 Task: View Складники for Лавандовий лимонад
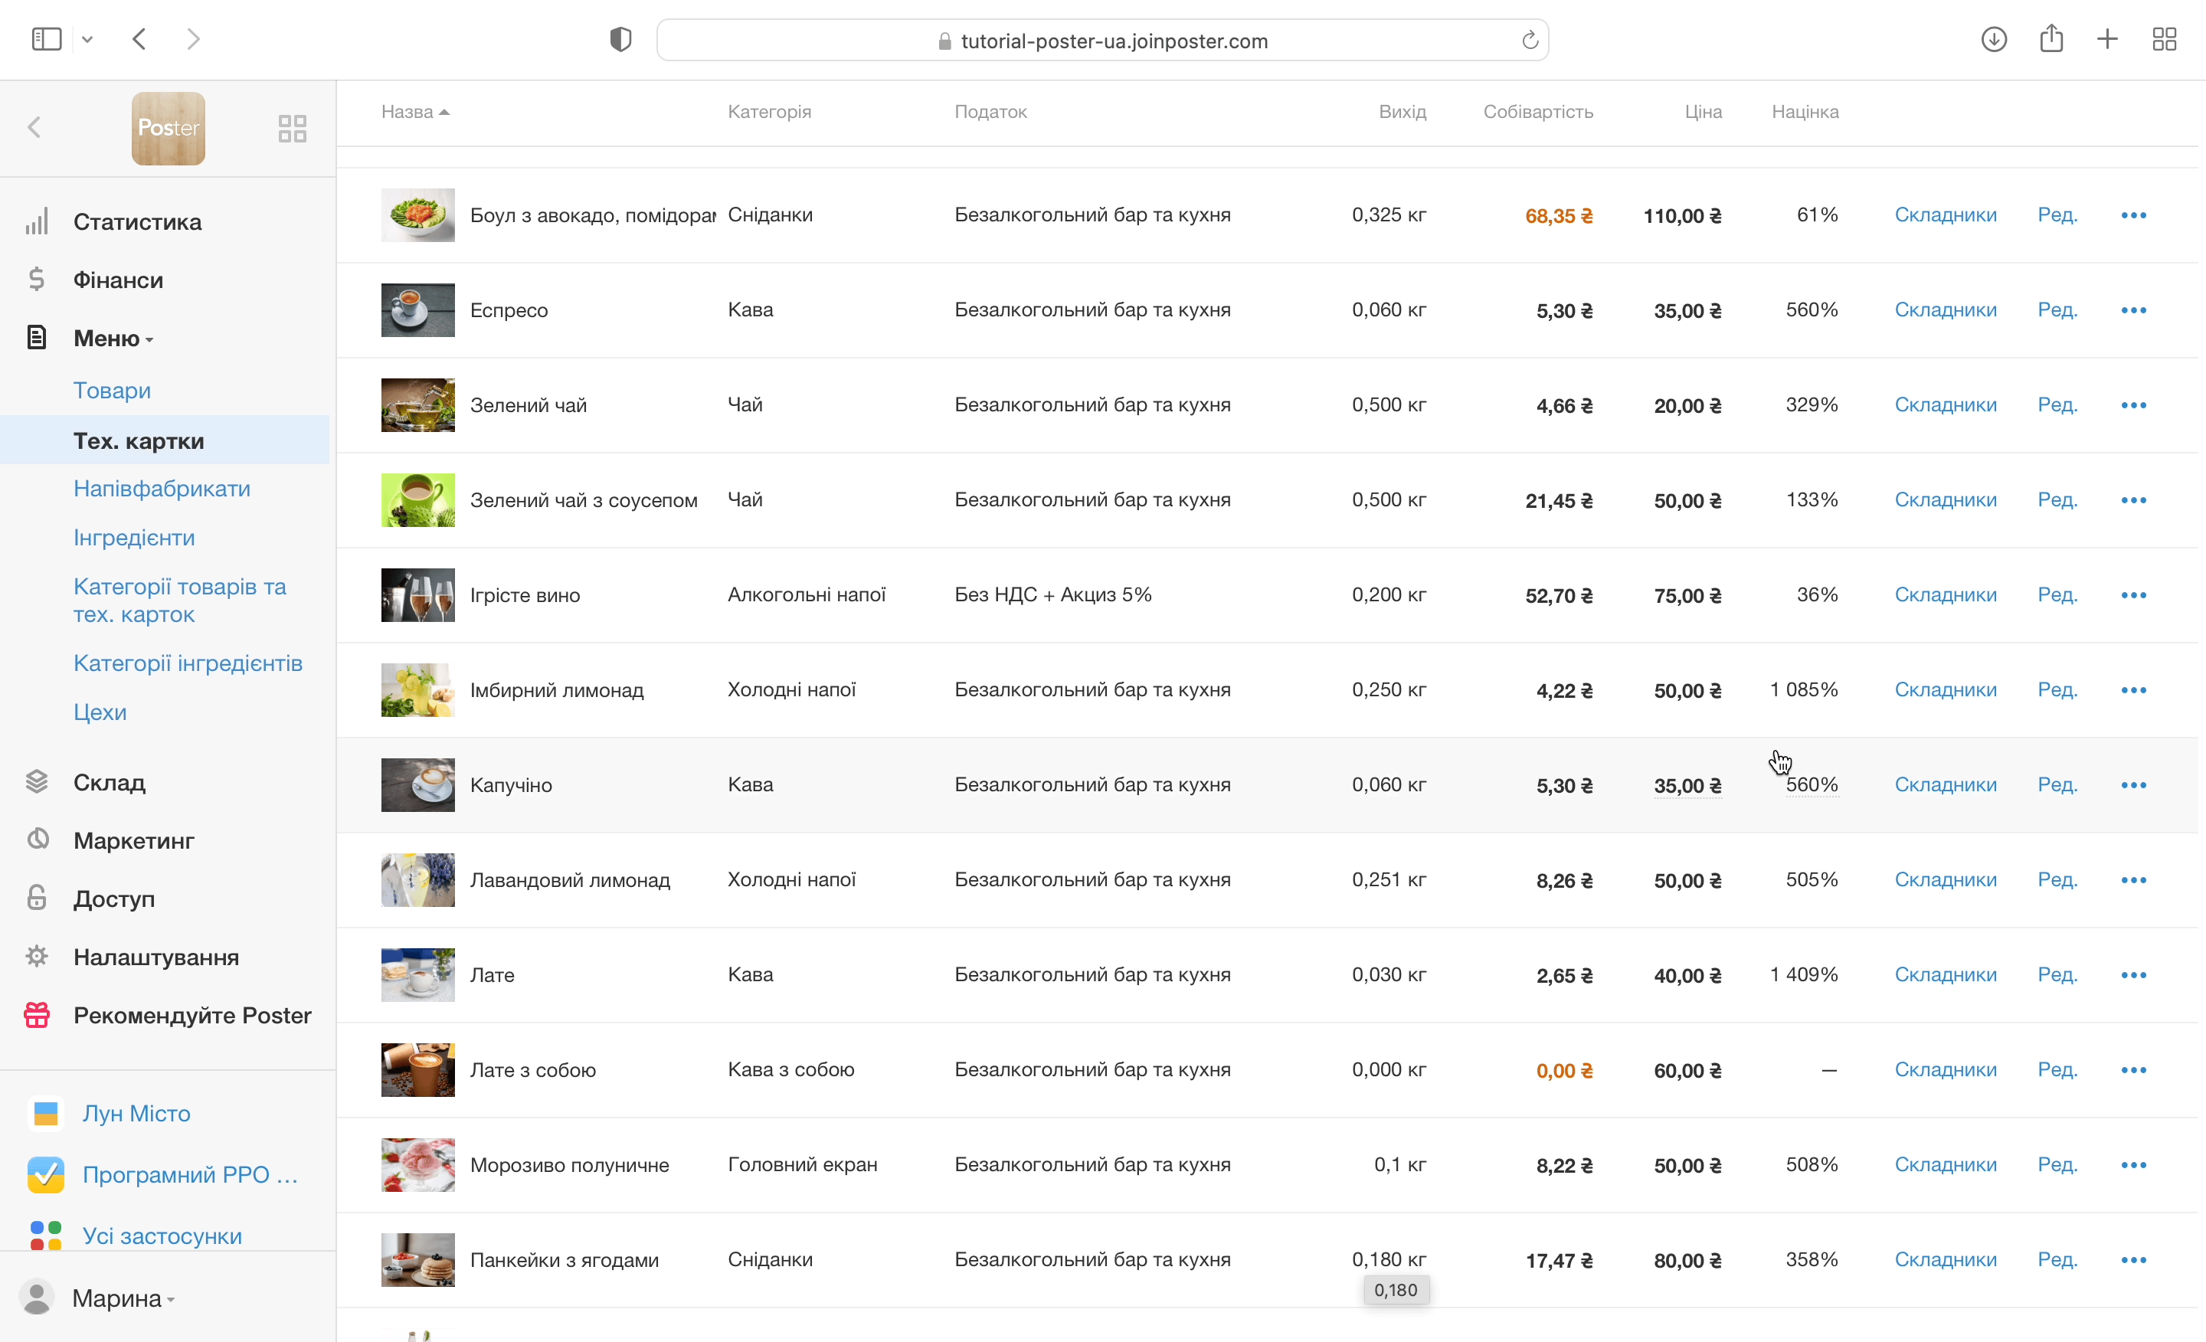click(1945, 879)
